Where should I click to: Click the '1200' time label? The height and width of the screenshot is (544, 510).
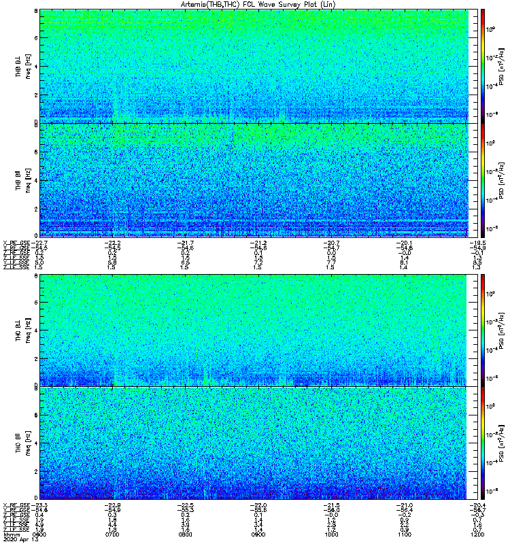(477, 534)
